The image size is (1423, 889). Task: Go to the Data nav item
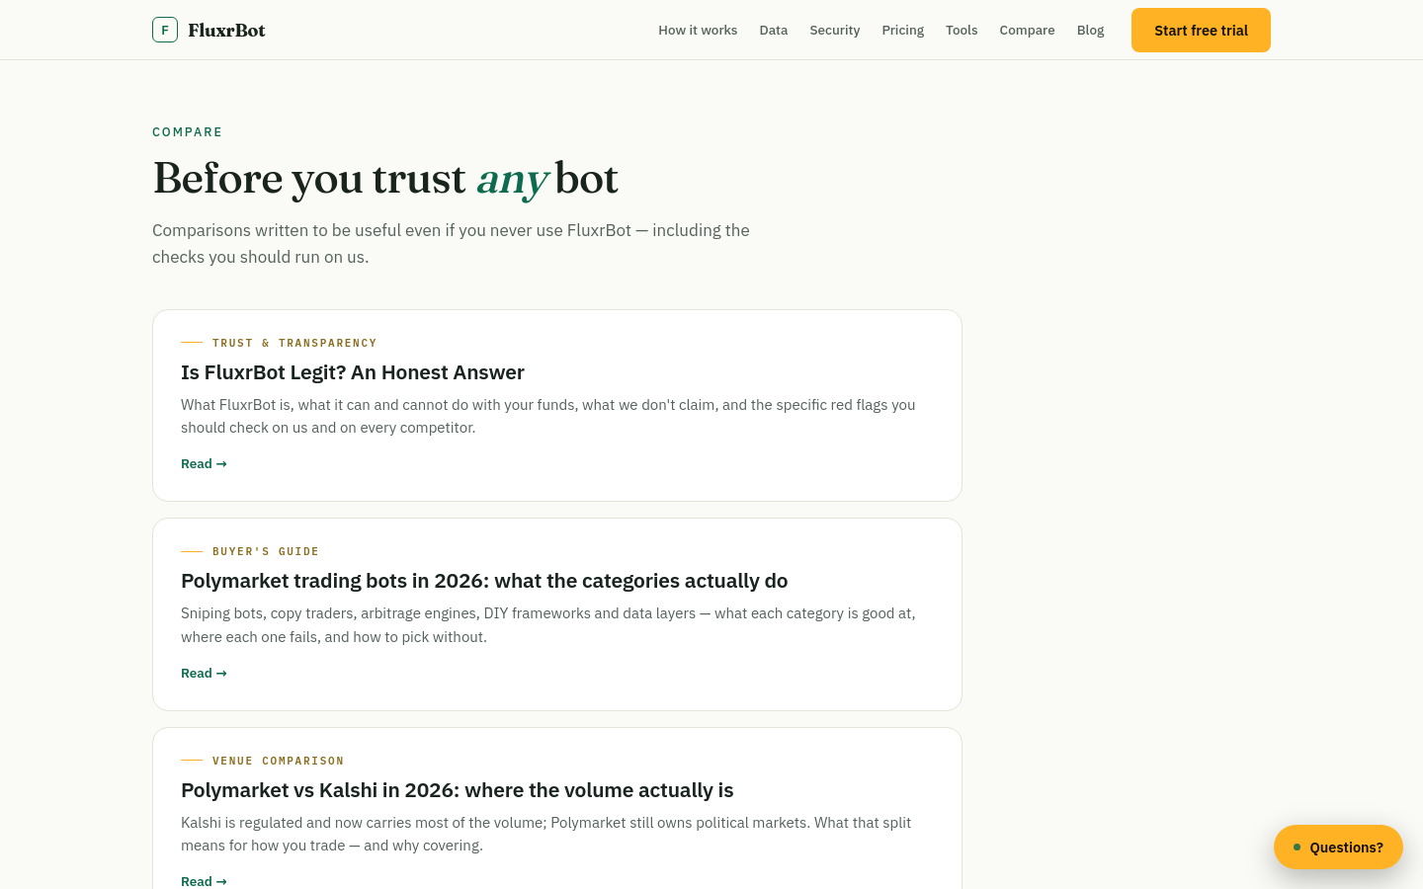pyautogui.click(x=774, y=30)
